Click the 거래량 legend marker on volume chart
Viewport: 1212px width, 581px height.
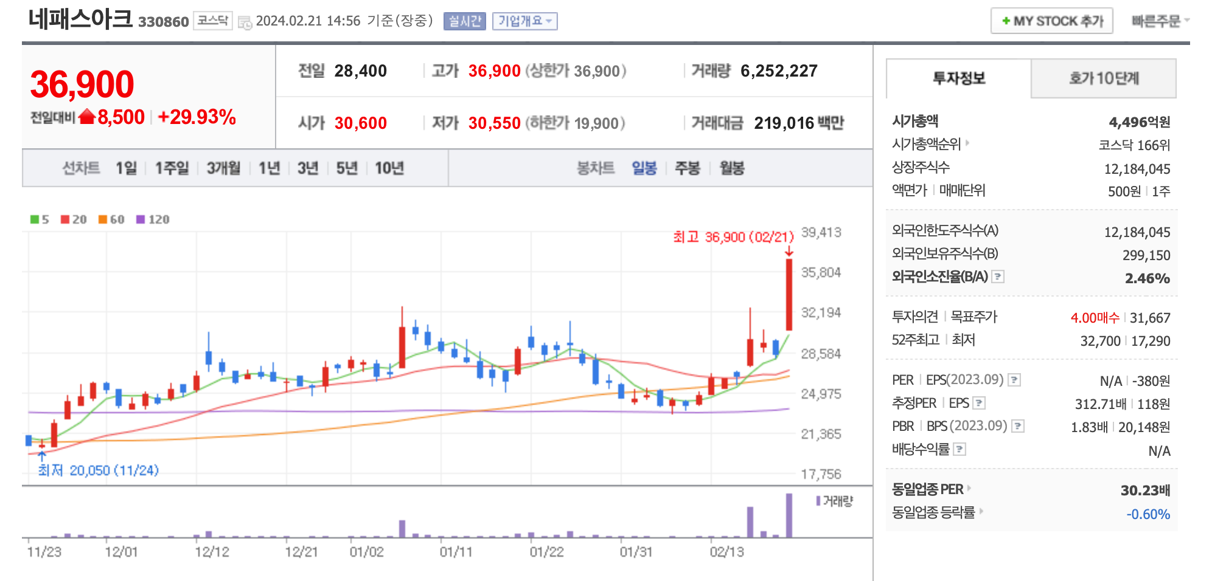(818, 501)
